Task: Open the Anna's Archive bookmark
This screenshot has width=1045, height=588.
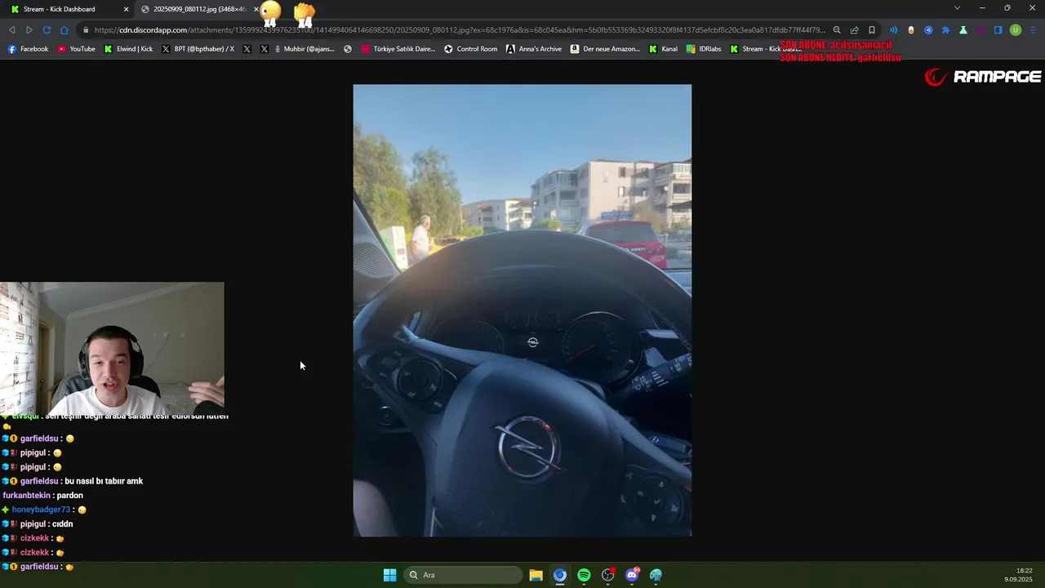Action: 534,49
